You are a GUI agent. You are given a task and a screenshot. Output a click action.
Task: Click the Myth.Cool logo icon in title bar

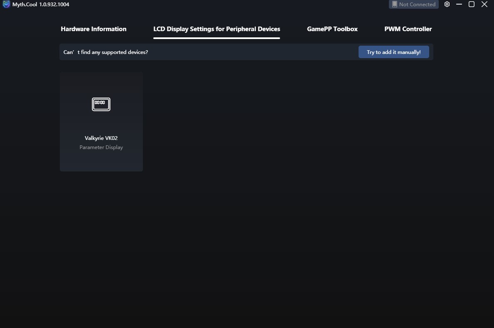(6, 4)
